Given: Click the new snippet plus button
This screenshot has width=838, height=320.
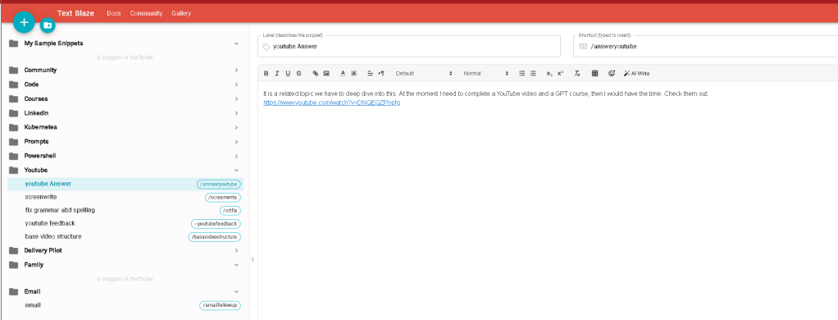Looking at the screenshot, I should [x=24, y=22].
